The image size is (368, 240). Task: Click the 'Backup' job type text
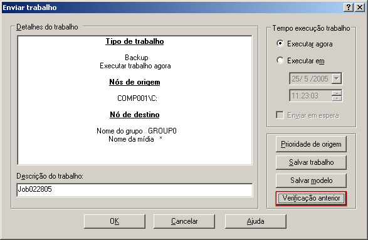137,58
